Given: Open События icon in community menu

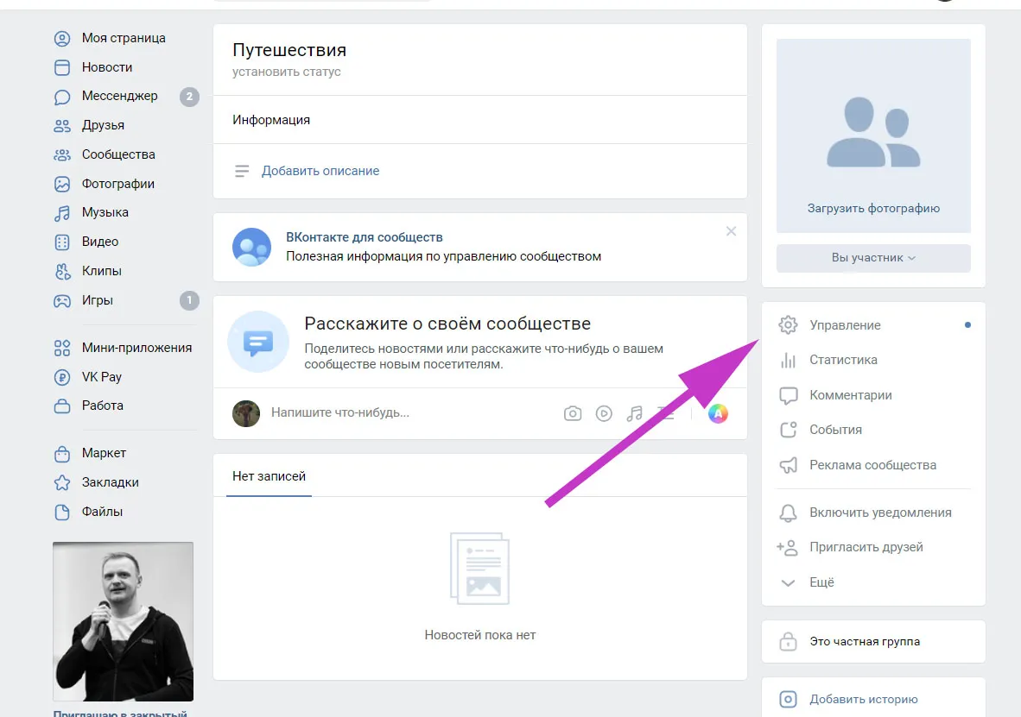Looking at the screenshot, I should (788, 430).
